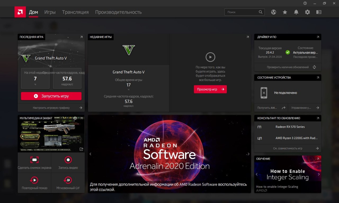The width and height of the screenshot is (339, 203).
Task: Click next tutorial arrow in Обучение
Action: pos(319,174)
